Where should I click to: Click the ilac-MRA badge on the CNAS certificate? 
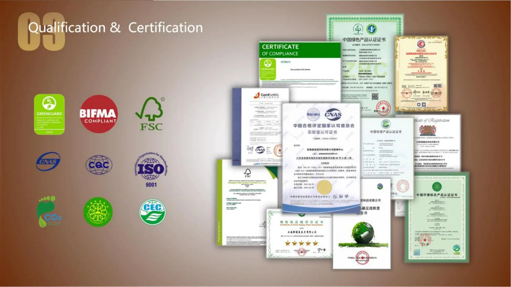pyautogui.click(x=313, y=115)
